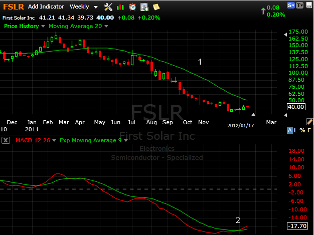Expand the MACD 12 26 dropdown arrow

coord(54,141)
